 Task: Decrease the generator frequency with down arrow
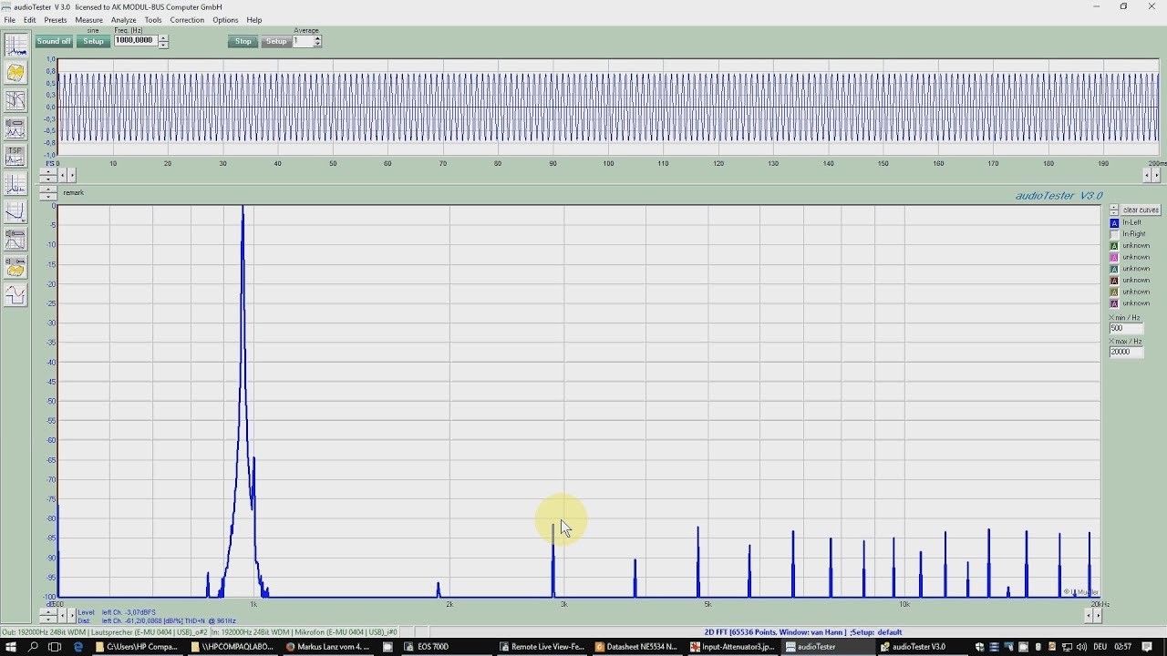pos(163,45)
